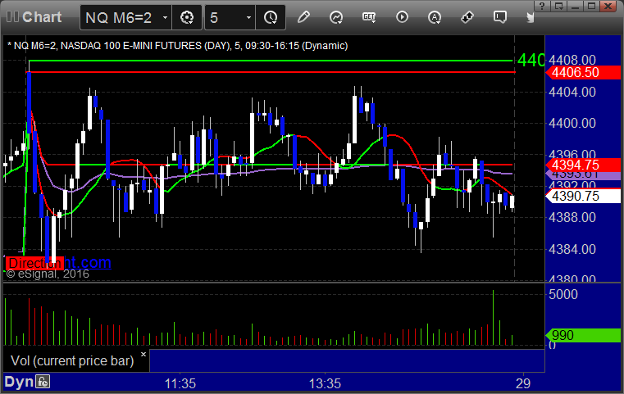Screen dimensions: 624x394
Task: Click the white 4390.75 current price label
Action: pos(583,196)
